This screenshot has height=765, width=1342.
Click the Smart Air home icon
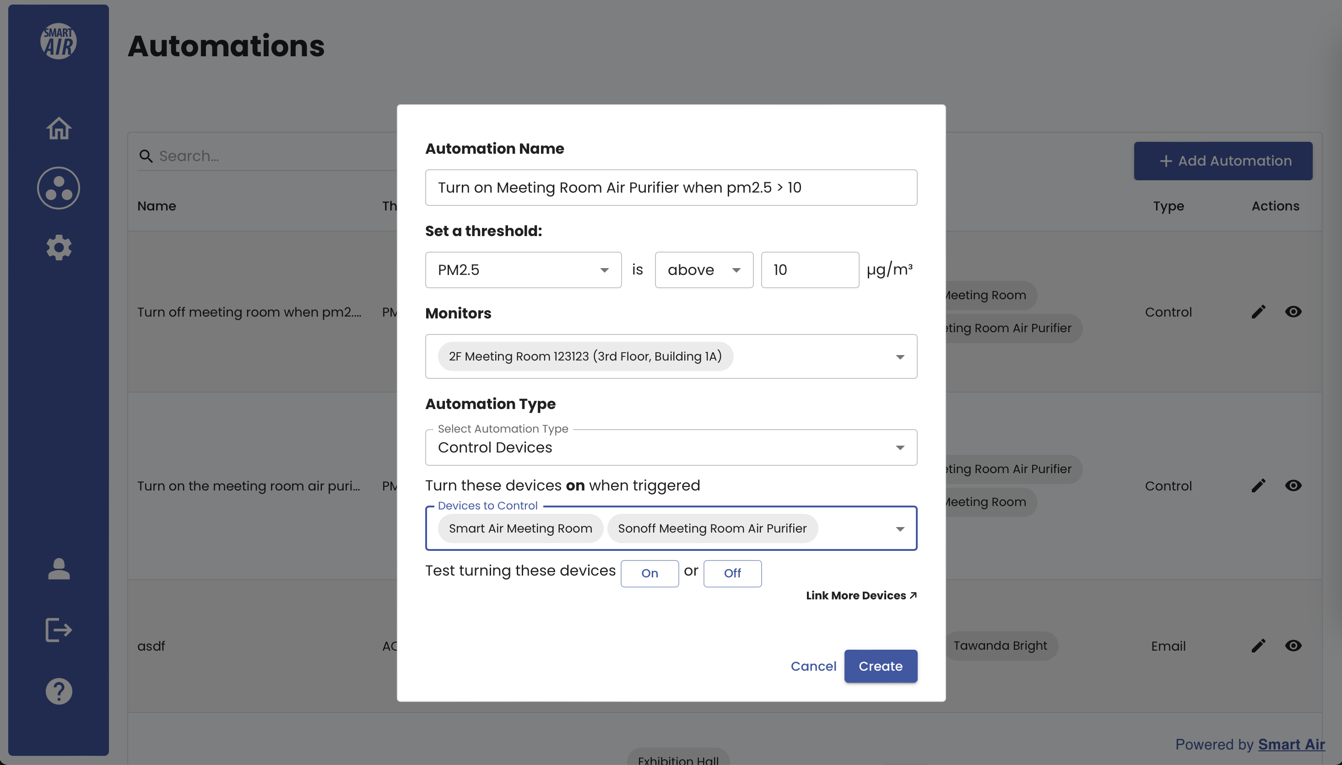point(58,127)
